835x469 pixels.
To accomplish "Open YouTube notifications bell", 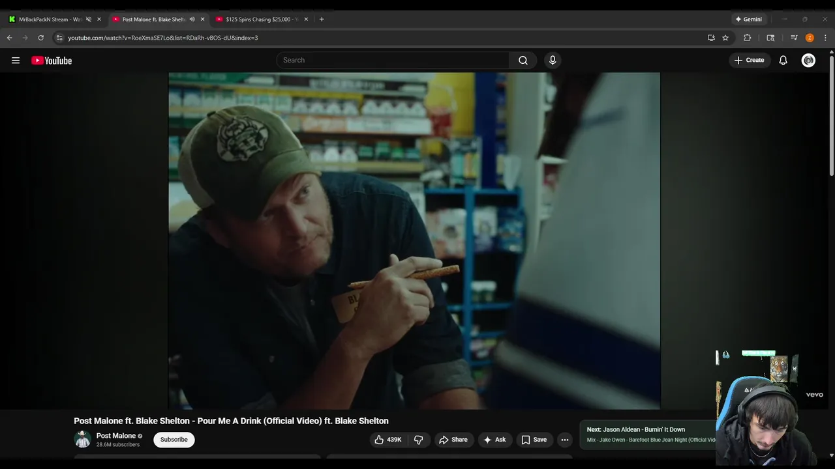I will (x=783, y=60).
